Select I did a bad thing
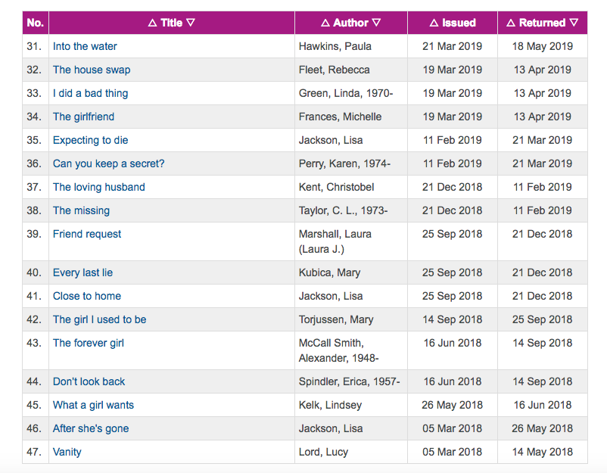This screenshot has height=473, width=607. tap(90, 93)
